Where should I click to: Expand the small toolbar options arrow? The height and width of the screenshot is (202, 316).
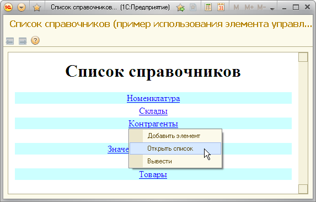pos(272,9)
